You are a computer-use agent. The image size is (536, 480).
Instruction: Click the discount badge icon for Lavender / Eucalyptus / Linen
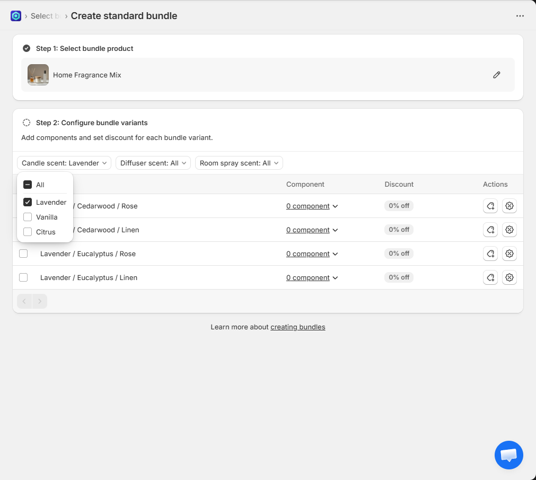click(x=509, y=277)
